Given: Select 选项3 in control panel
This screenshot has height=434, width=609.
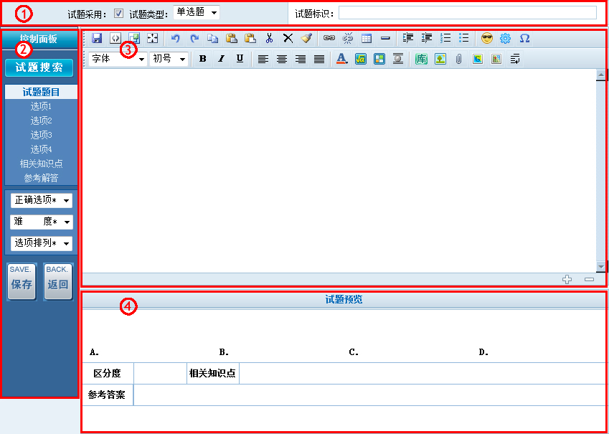Looking at the screenshot, I should coord(41,135).
